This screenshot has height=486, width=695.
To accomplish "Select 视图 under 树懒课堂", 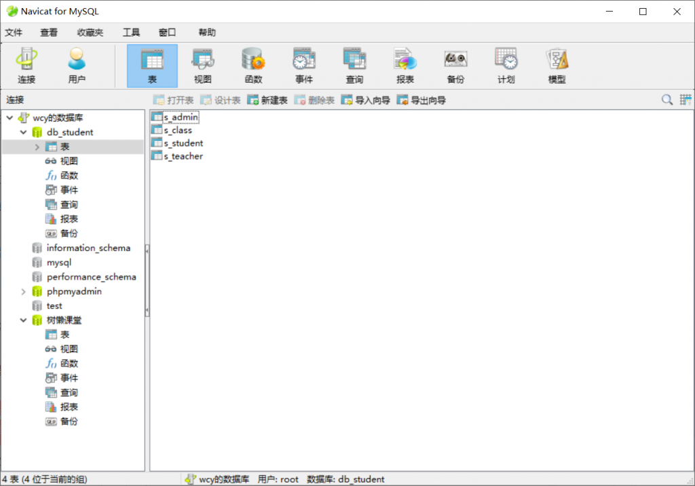I will tap(62, 349).
